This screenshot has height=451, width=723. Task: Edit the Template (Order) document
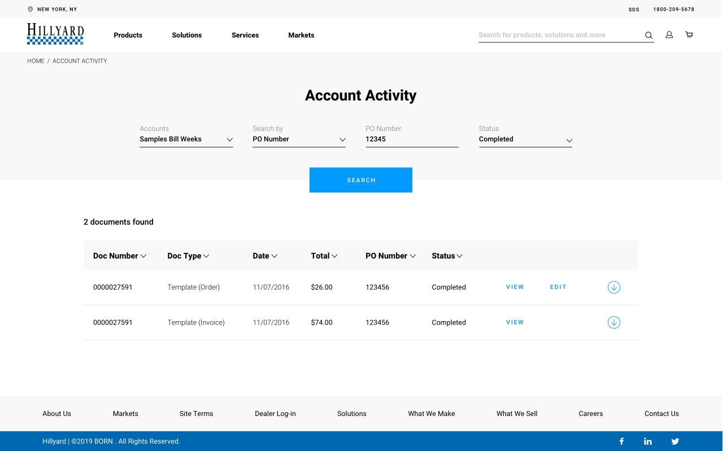558,287
